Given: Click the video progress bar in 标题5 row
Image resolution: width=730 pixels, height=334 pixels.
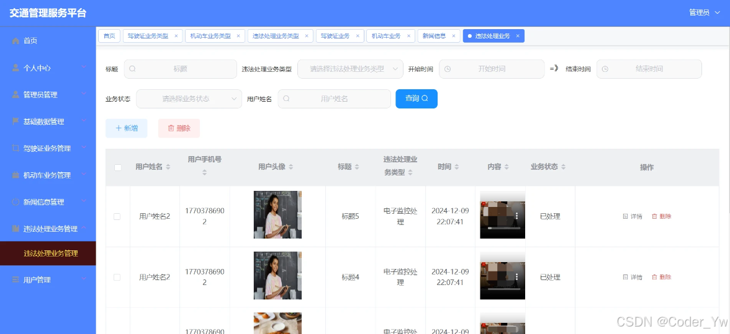Looking at the screenshot, I should 503,227.
